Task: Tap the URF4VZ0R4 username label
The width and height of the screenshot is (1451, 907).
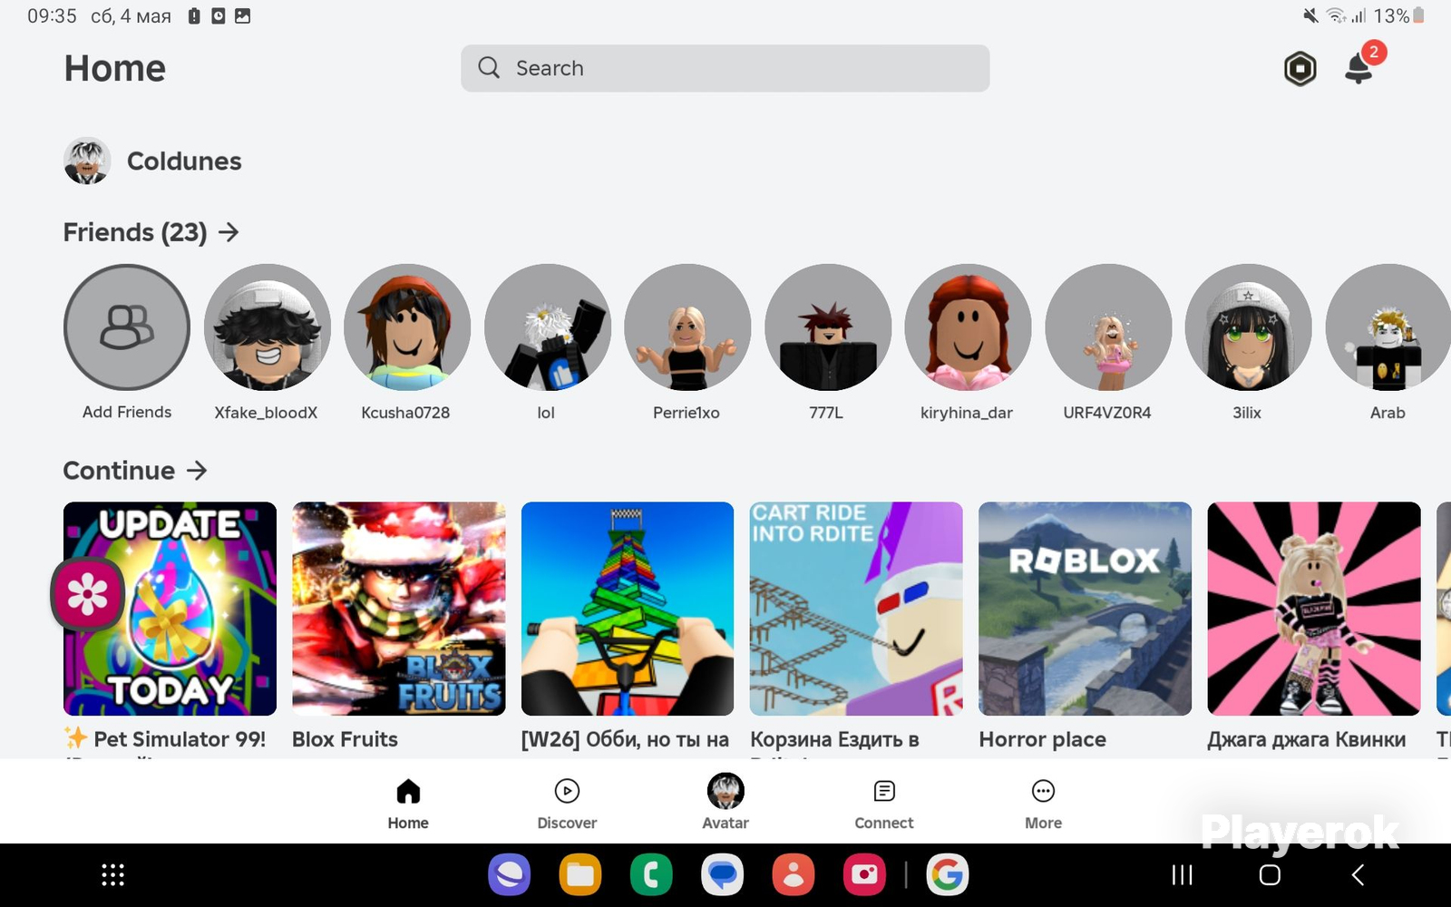Action: click(1107, 413)
